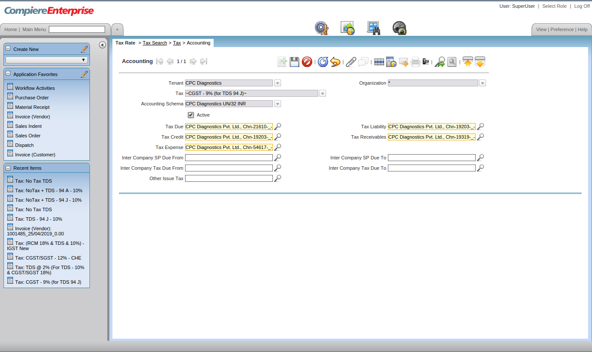592x352 pixels.
Task: Open the report icon with the pie chart
Action: point(391,62)
